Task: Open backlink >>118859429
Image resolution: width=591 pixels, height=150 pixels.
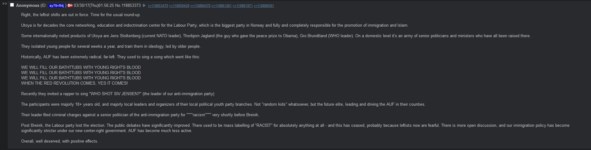Action: click(x=179, y=6)
